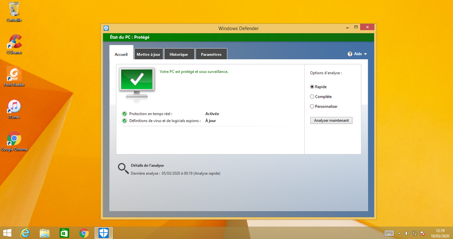Image resolution: width=453 pixels, height=239 pixels.
Task: Click the magnifying glass icon by Détails de l'analyse
Action: 123,168
